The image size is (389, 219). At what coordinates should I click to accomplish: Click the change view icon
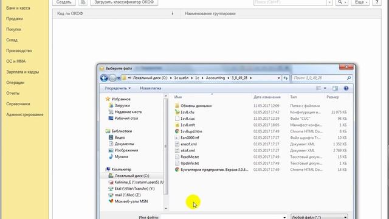click(318, 88)
